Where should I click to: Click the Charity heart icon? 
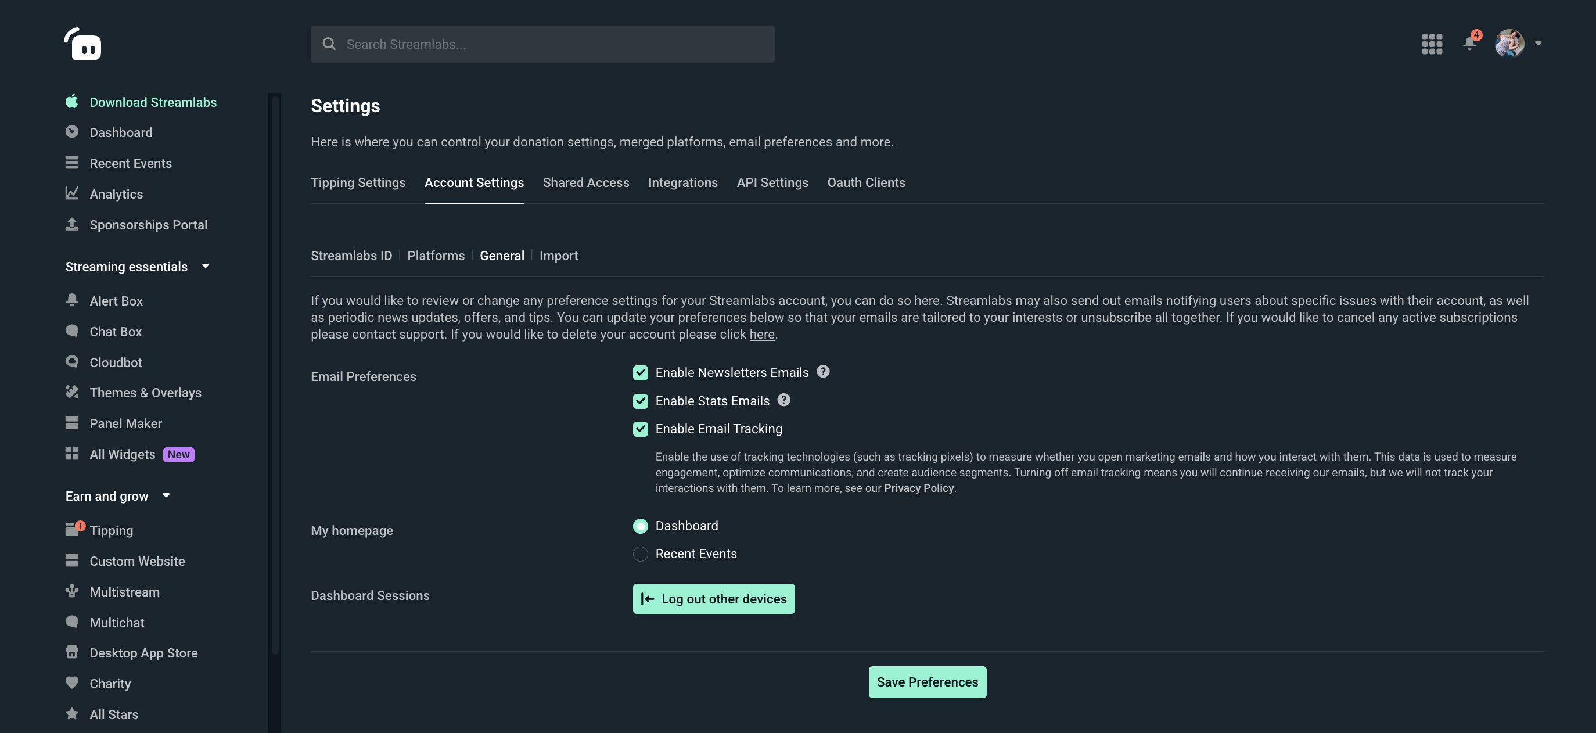(x=72, y=683)
